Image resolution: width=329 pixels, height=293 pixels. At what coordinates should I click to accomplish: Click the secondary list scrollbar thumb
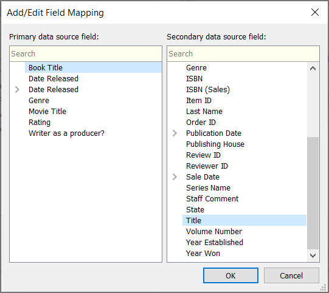[313, 193]
